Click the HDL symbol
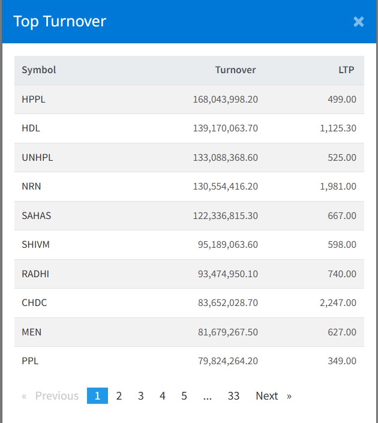Viewport: 378px width, 423px height. tap(31, 128)
